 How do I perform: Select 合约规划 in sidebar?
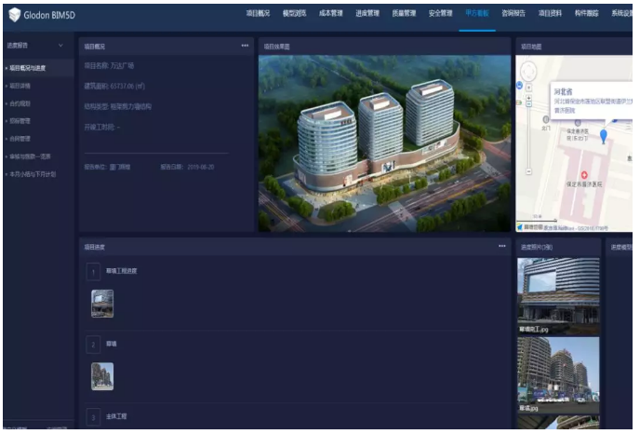point(20,103)
